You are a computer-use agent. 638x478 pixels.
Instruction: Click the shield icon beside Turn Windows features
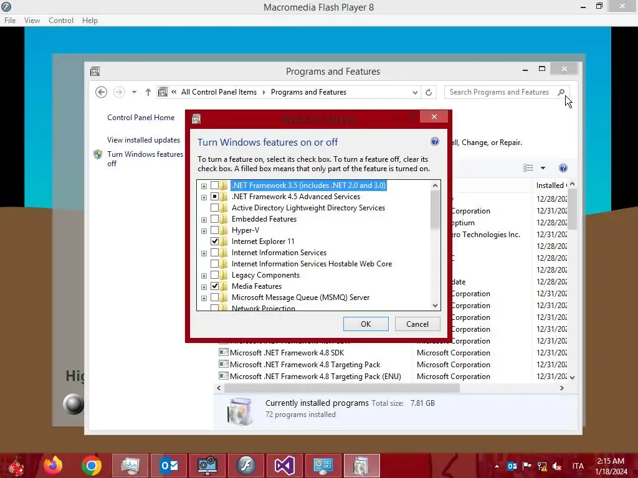(x=98, y=154)
